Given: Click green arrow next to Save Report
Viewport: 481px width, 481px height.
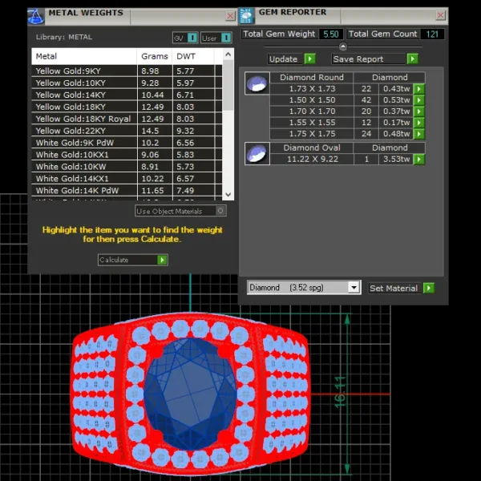Looking at the screenshot, I should [413, 59].
